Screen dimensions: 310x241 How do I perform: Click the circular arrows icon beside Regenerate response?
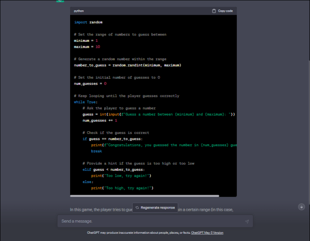click(137, 208)
